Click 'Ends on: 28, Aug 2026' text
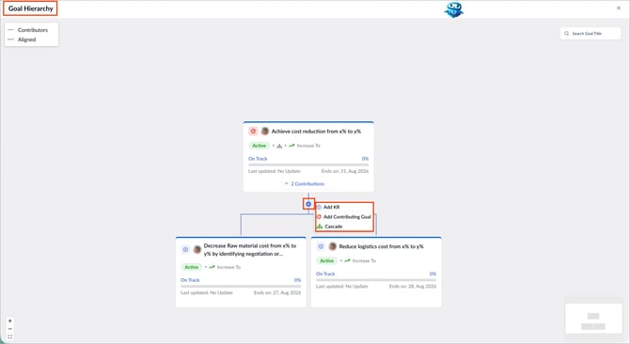Image resolution: width=630 pixels, height=344 pixels. (x=413, y=287)
